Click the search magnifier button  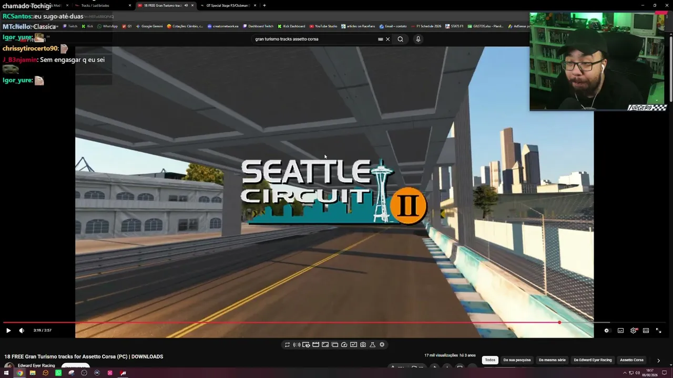400,39
